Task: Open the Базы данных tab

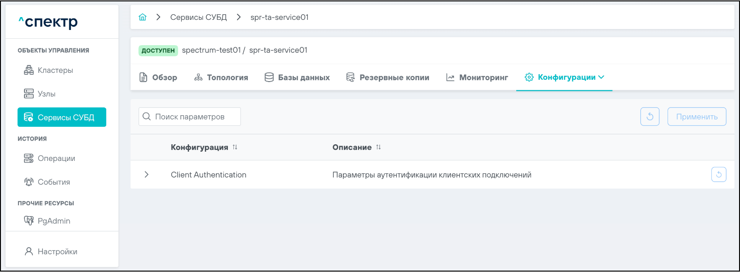Action: pos(297,77)
